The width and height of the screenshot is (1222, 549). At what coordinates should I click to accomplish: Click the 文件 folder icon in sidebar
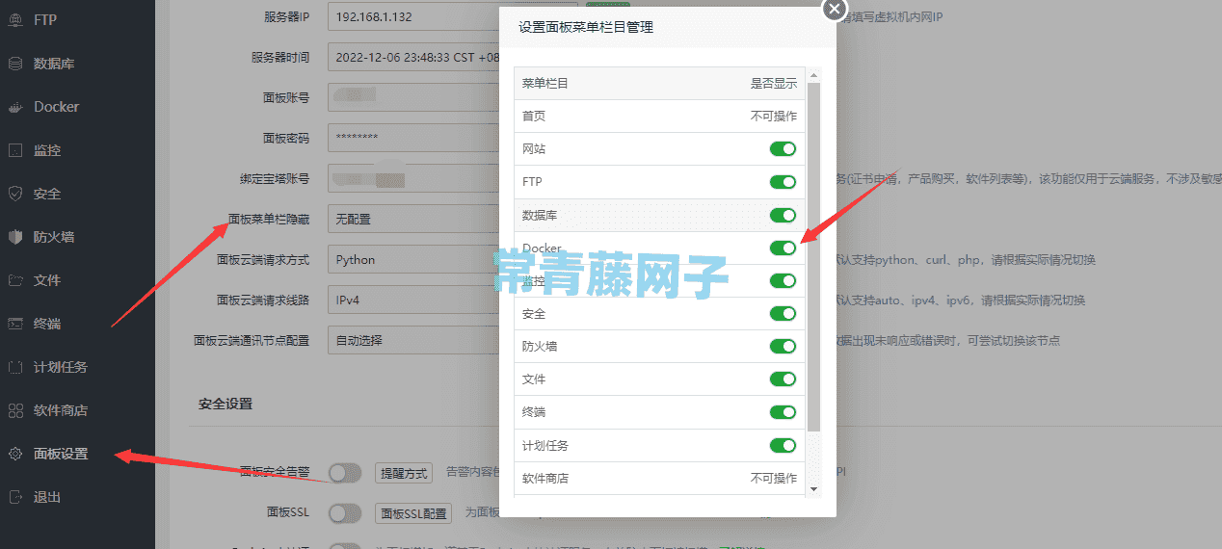[x=15, y=280]
